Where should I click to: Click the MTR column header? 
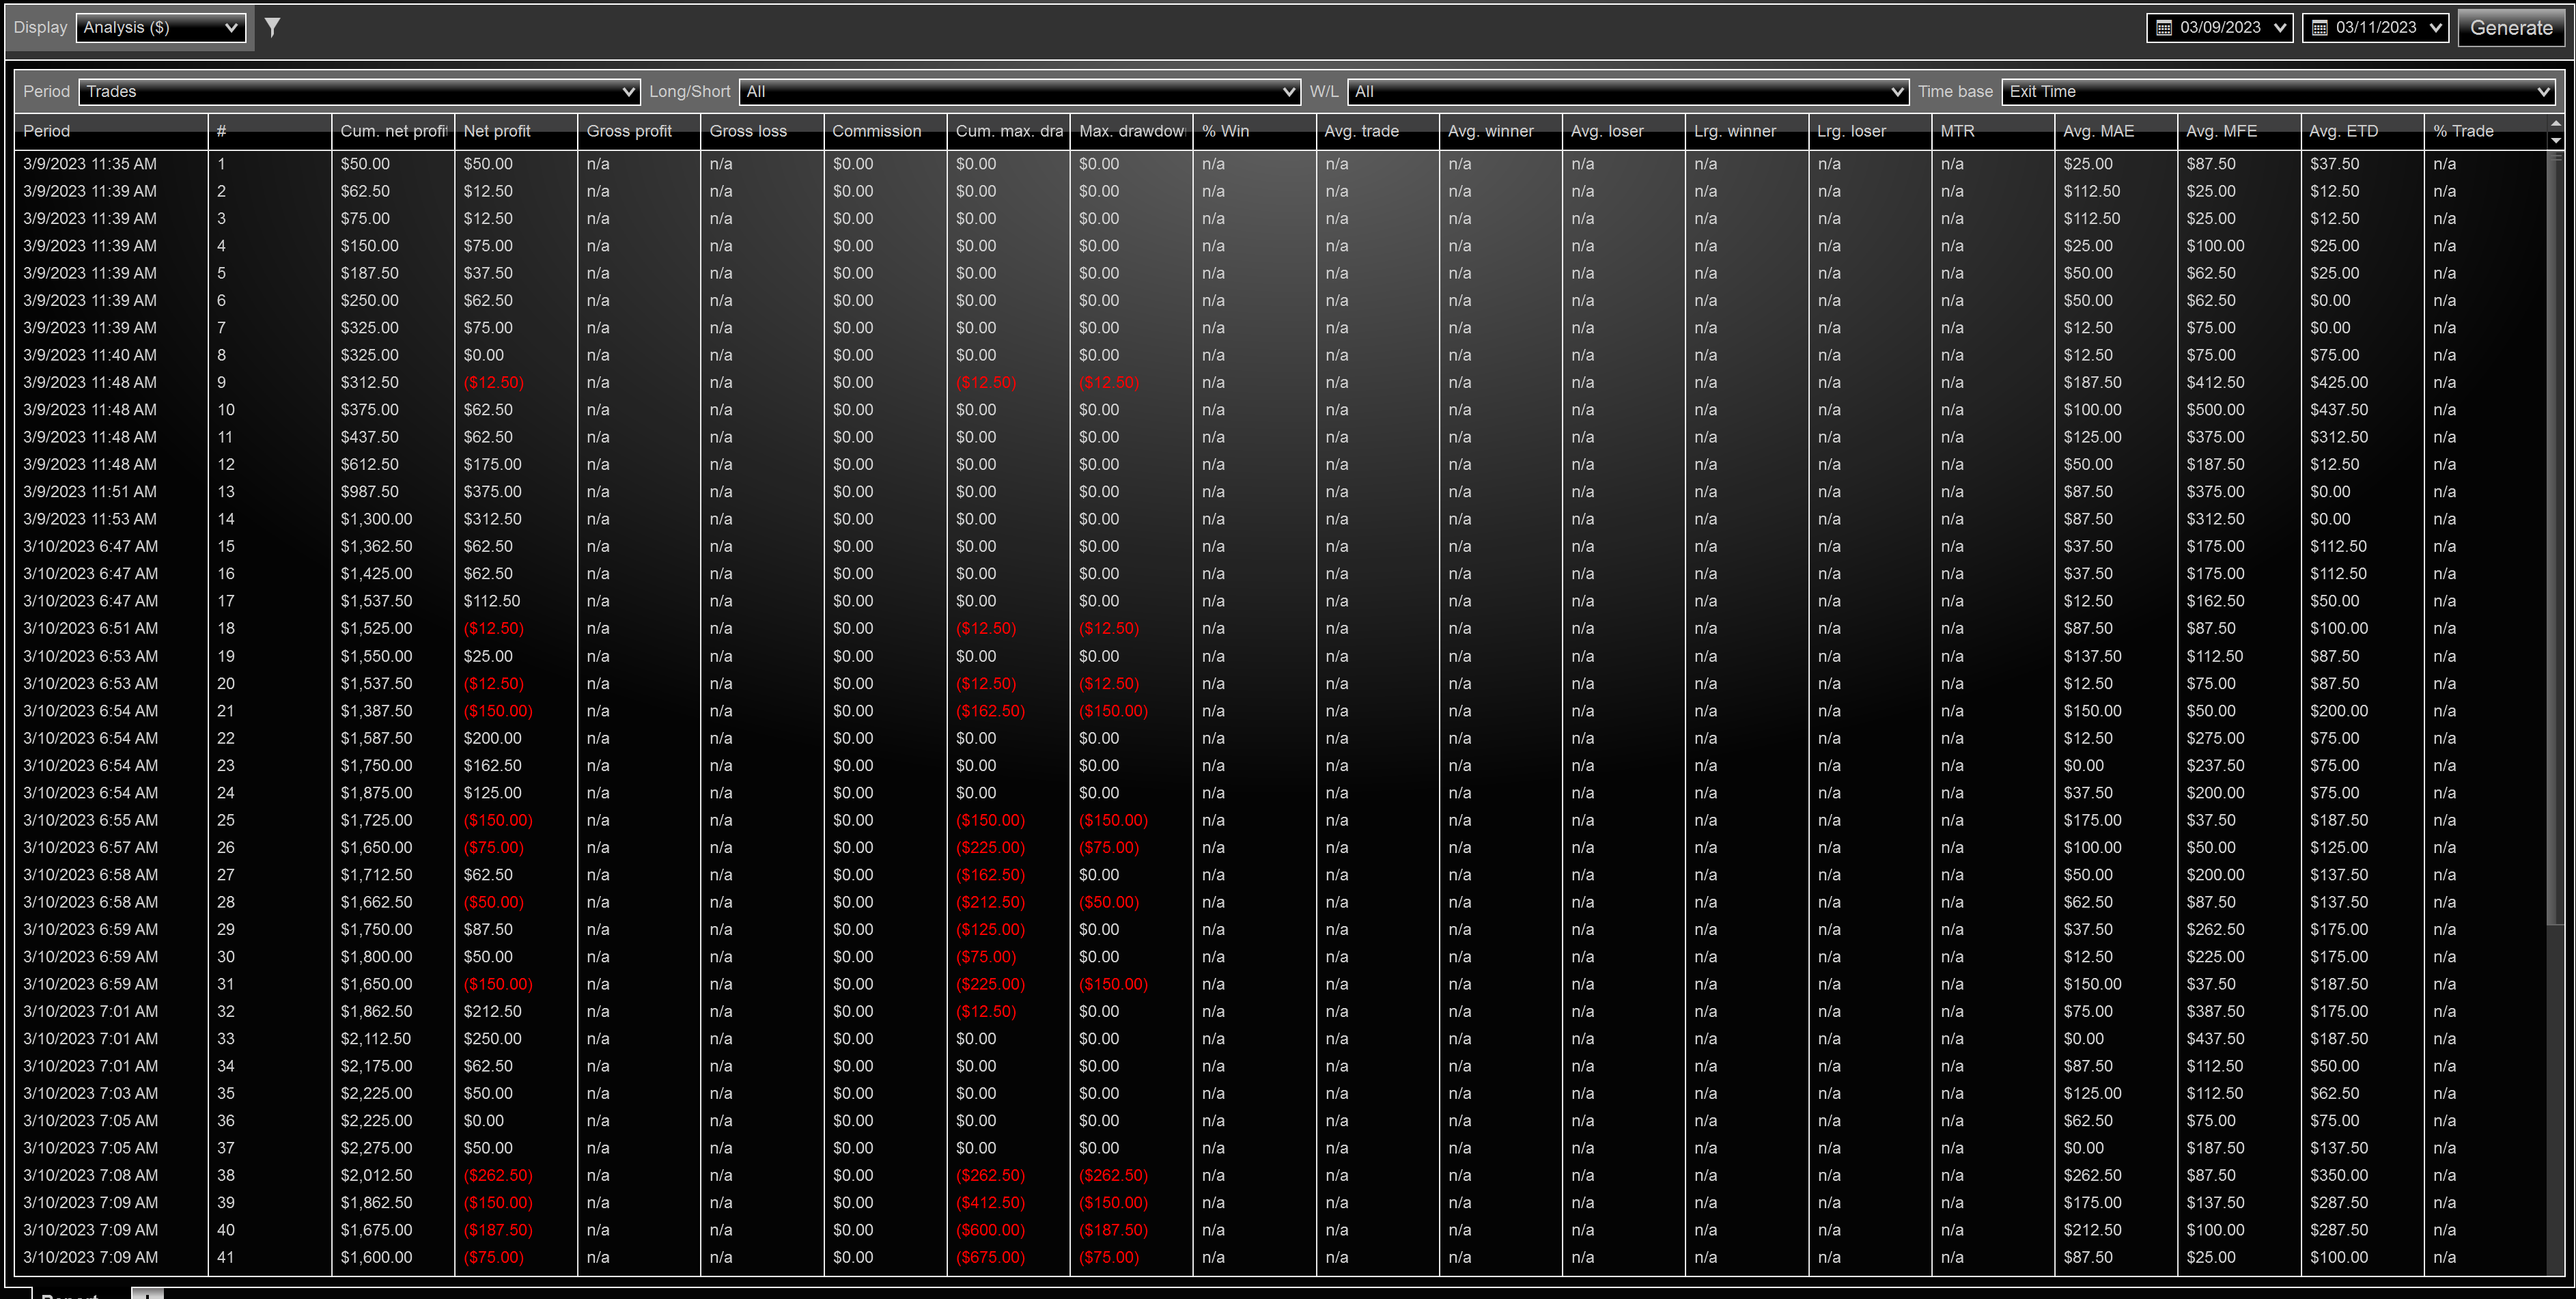pyautogui.click(x=1993, y=131)
